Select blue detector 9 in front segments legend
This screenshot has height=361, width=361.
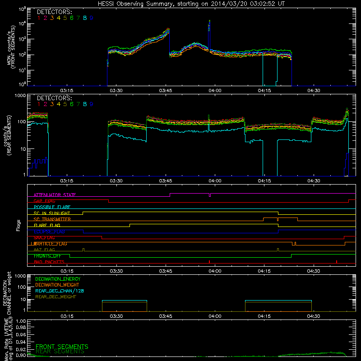pyautogui.click(x=92, y=18)
